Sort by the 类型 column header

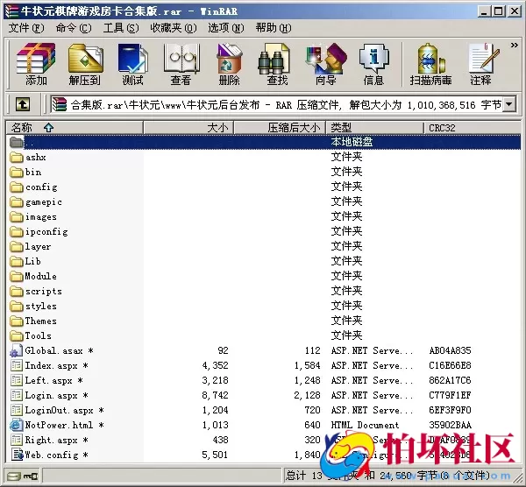[374, 128]
